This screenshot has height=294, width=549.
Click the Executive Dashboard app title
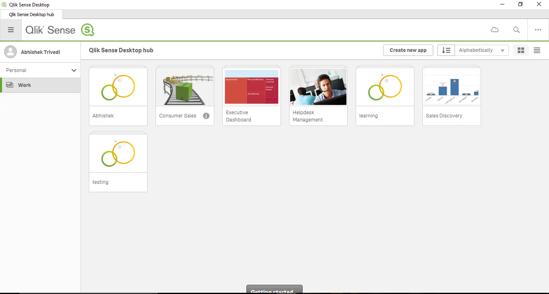click(239, 116)
